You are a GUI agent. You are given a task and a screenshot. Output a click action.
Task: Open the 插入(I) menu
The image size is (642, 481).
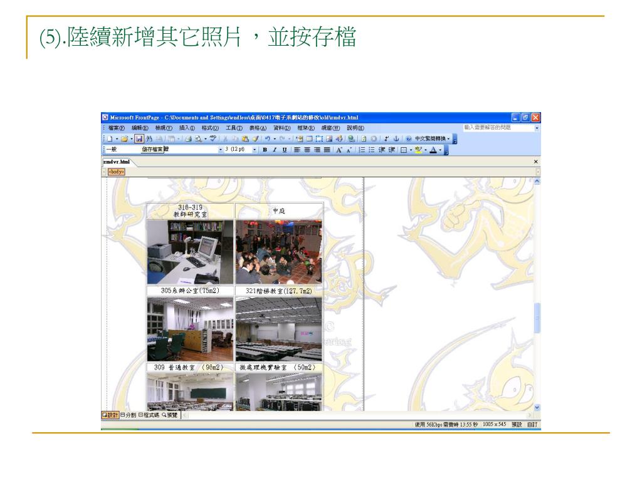pos(187,128)
